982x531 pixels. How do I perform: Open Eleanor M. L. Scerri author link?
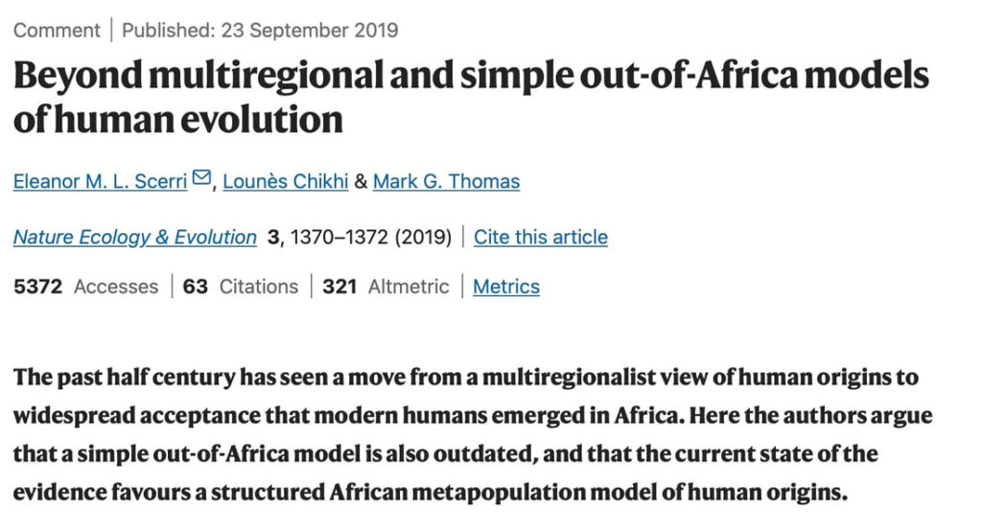[100, 181]
